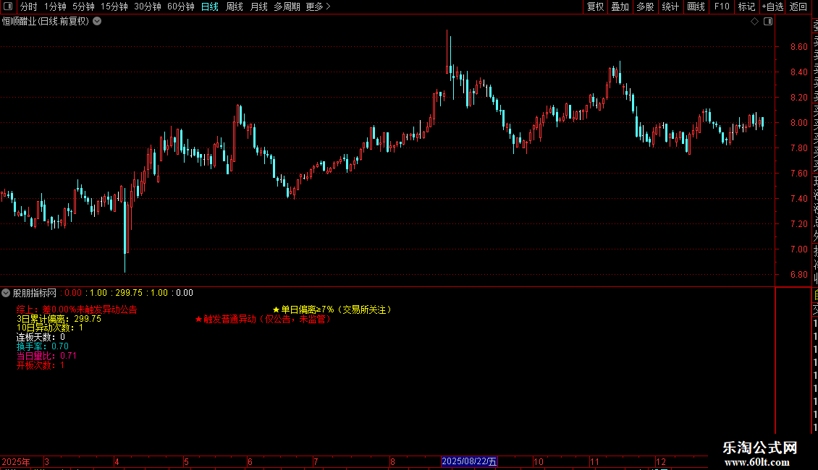Image resolution: width=818 pixels, height=470 pixels.
Task: Click the 8.20 price axis label
Action: point(798,98)
